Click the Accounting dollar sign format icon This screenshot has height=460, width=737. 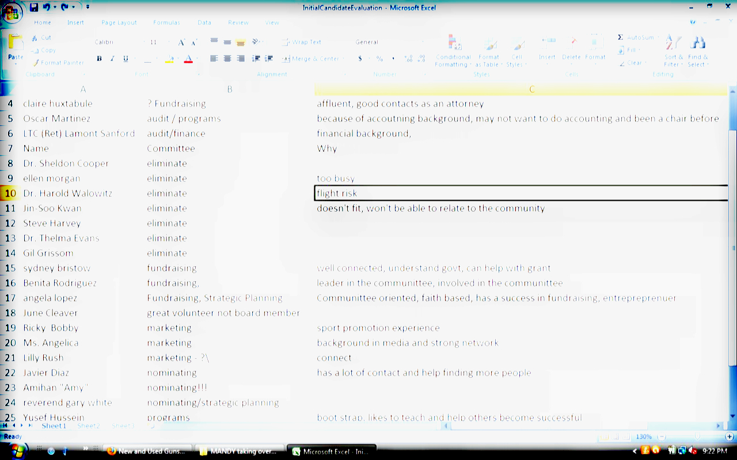tap(360, 59)
